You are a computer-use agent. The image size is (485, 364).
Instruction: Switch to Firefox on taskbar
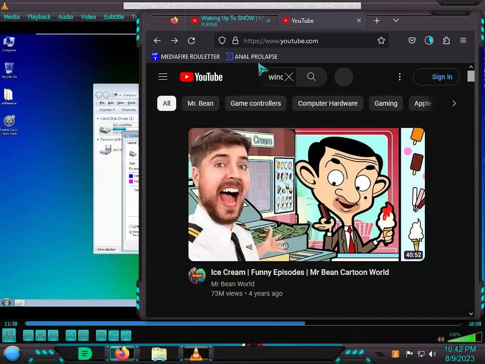coord(122,354)
